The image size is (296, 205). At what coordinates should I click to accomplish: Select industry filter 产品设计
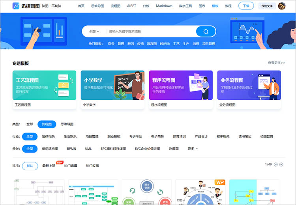point(201,136)
